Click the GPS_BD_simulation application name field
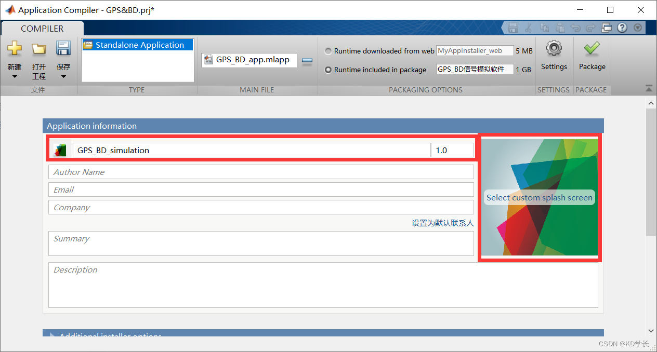Viewport: 657px width, 352px height. (252, 150)
